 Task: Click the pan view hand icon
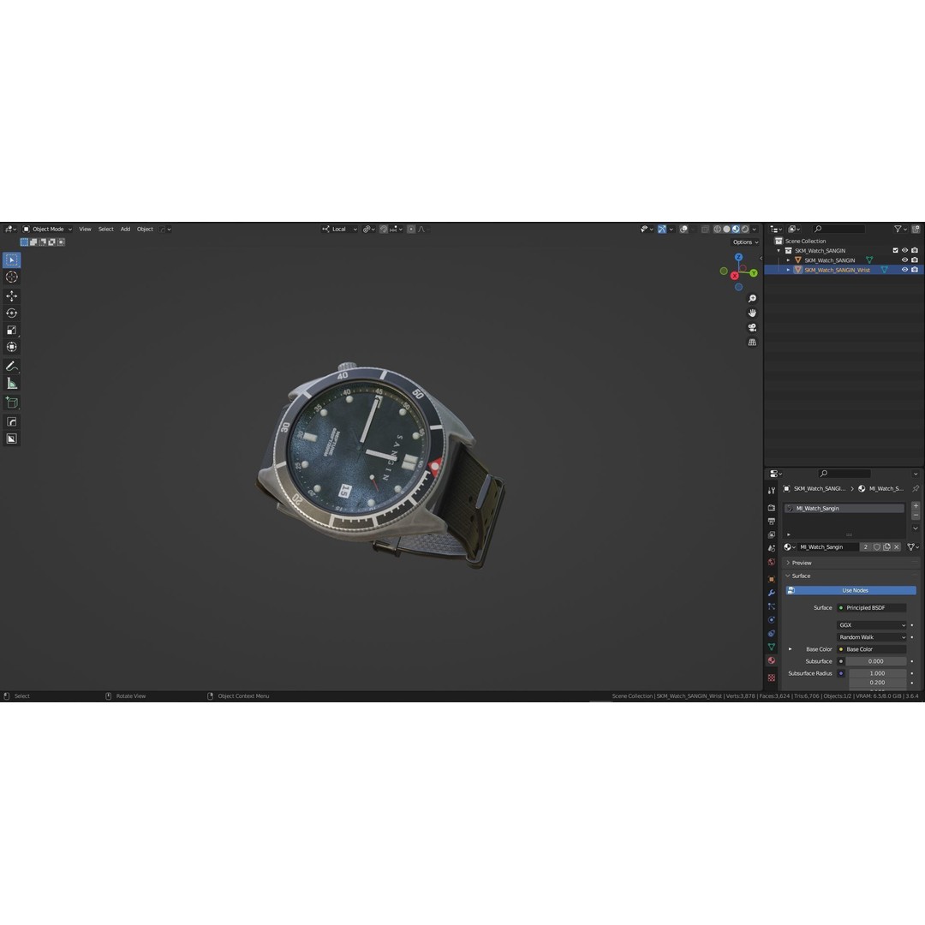click(752, 313)
